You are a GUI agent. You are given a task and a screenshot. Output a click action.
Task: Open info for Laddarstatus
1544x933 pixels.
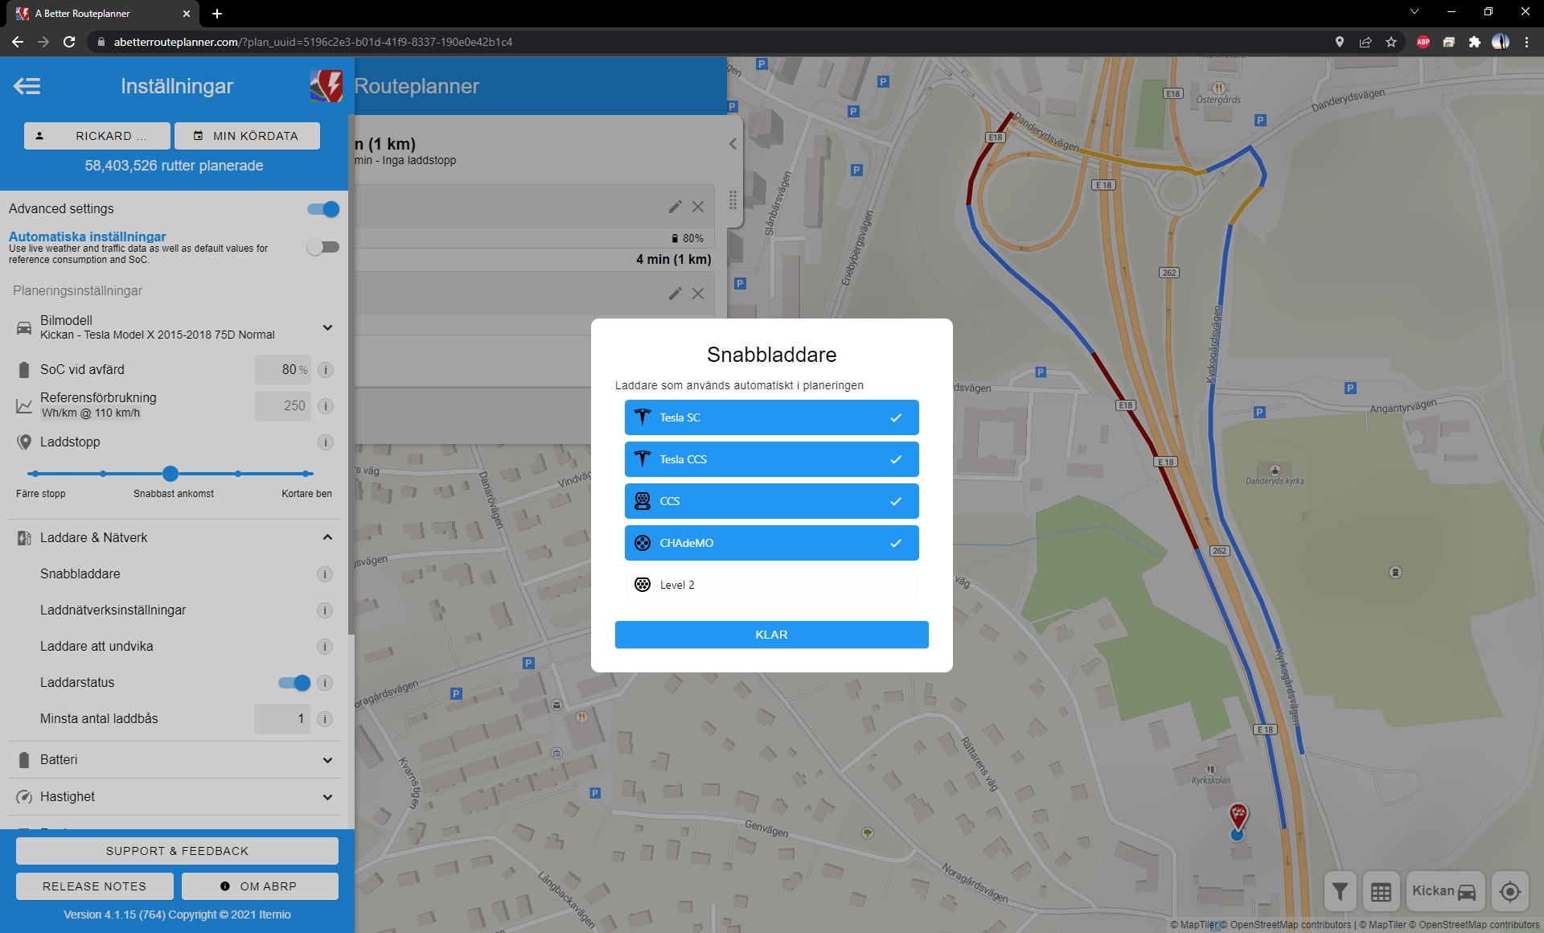[325, 683]
